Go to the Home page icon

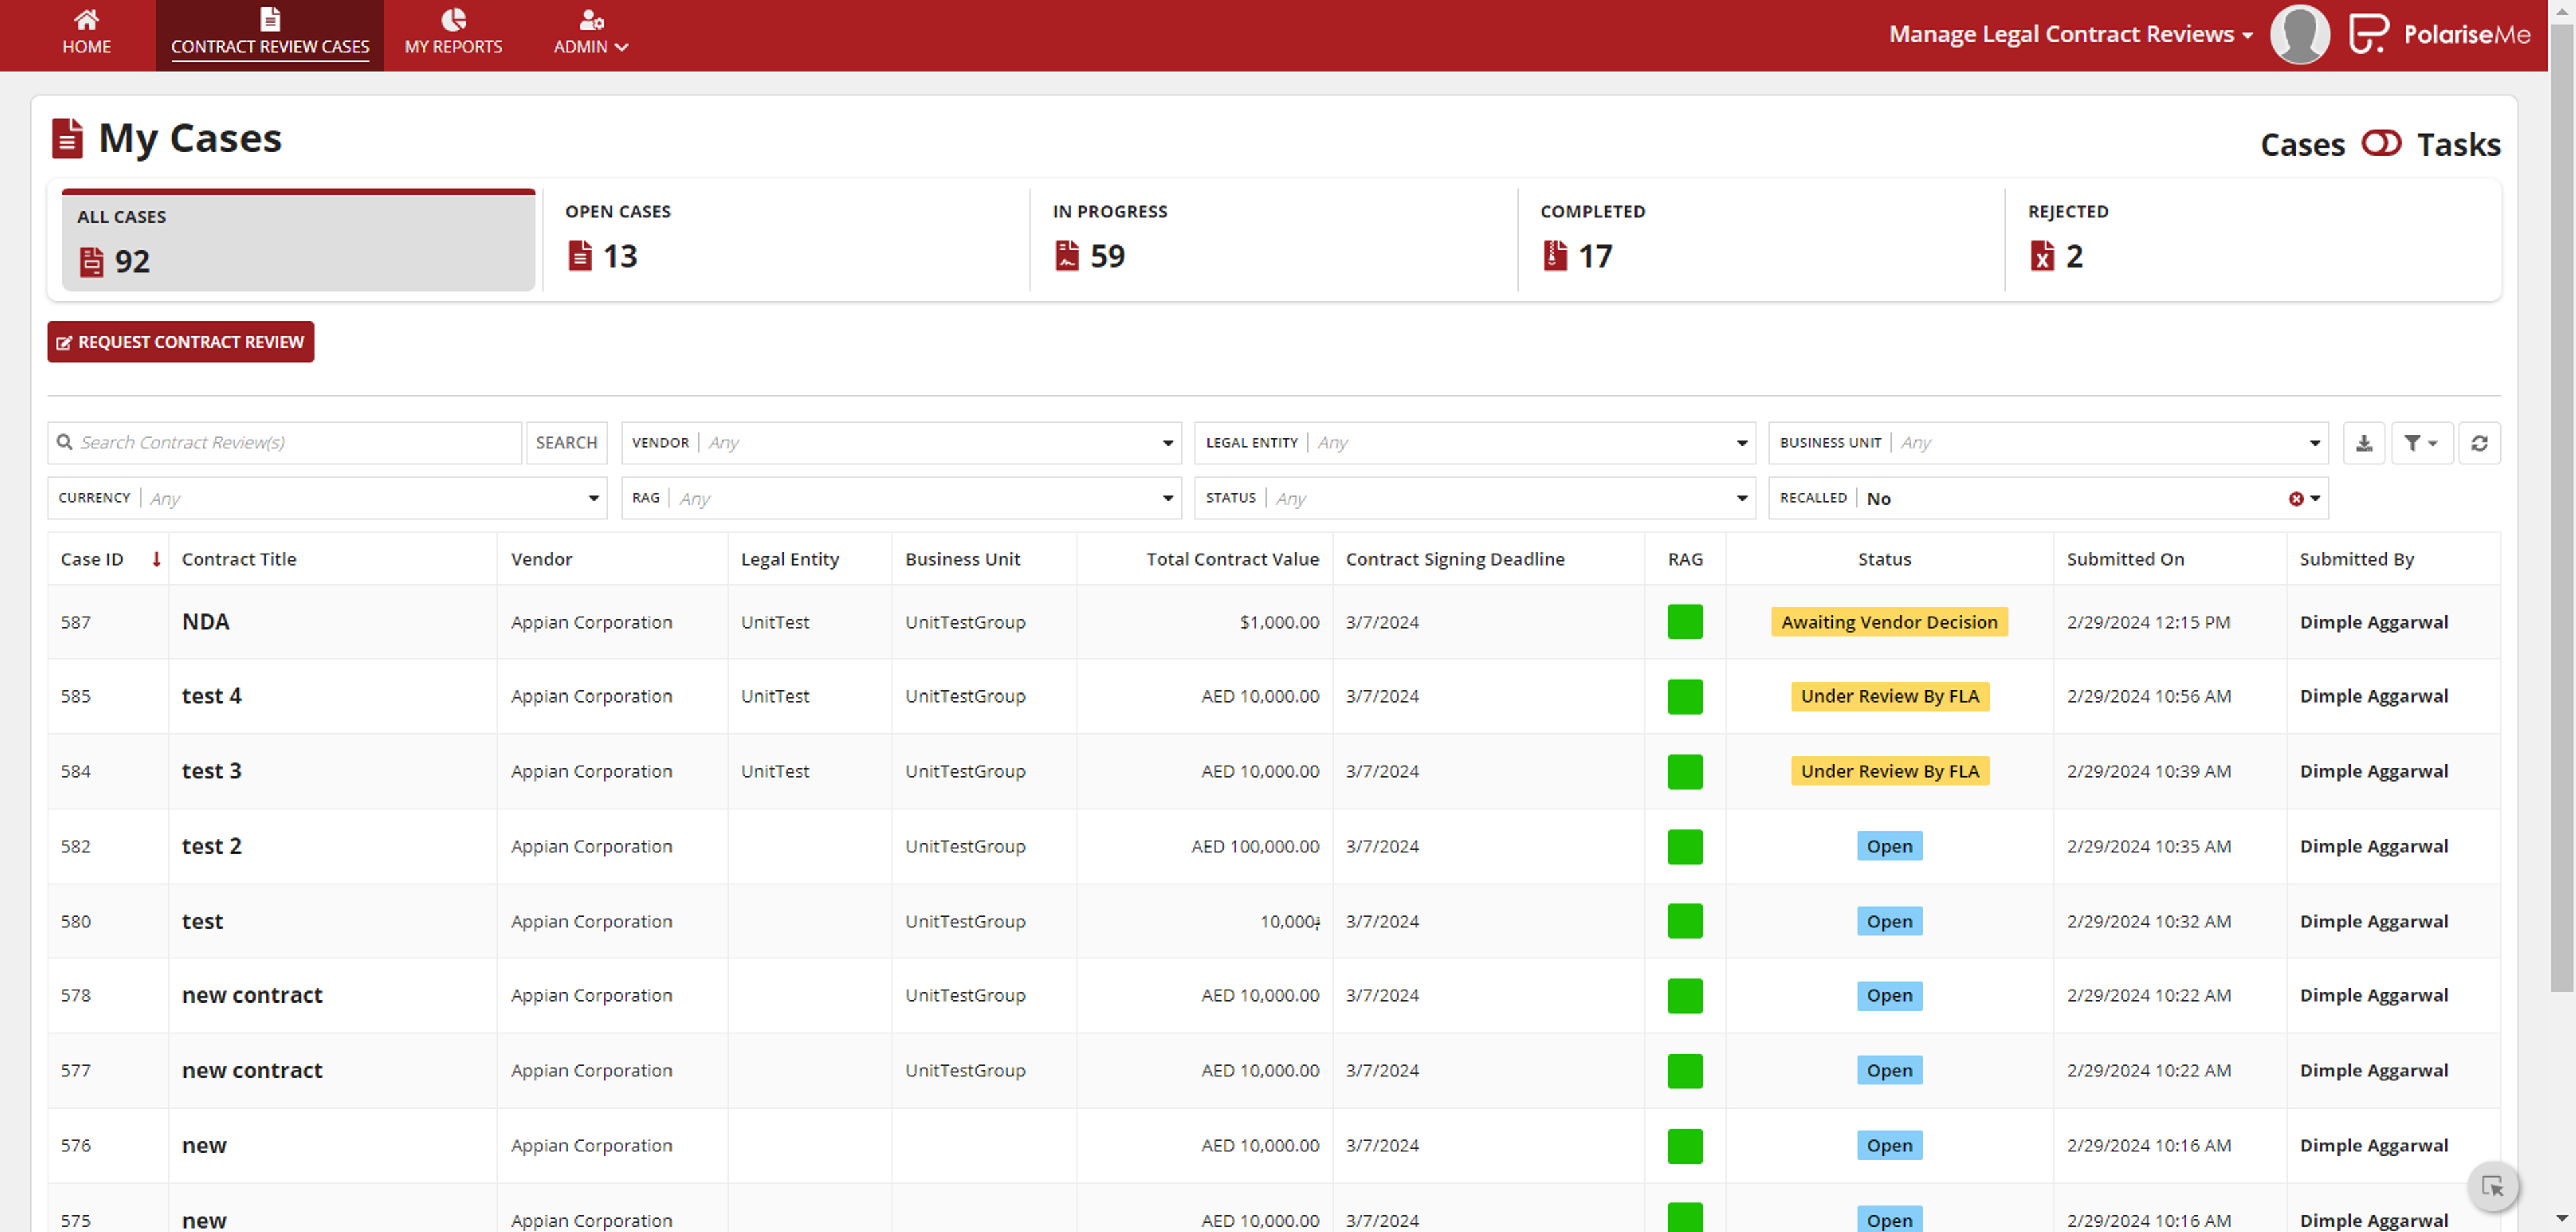pyautogui.click(x=86, y=19)
